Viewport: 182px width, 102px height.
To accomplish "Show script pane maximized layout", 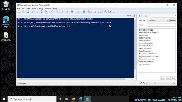I will [x=100, y=12].
